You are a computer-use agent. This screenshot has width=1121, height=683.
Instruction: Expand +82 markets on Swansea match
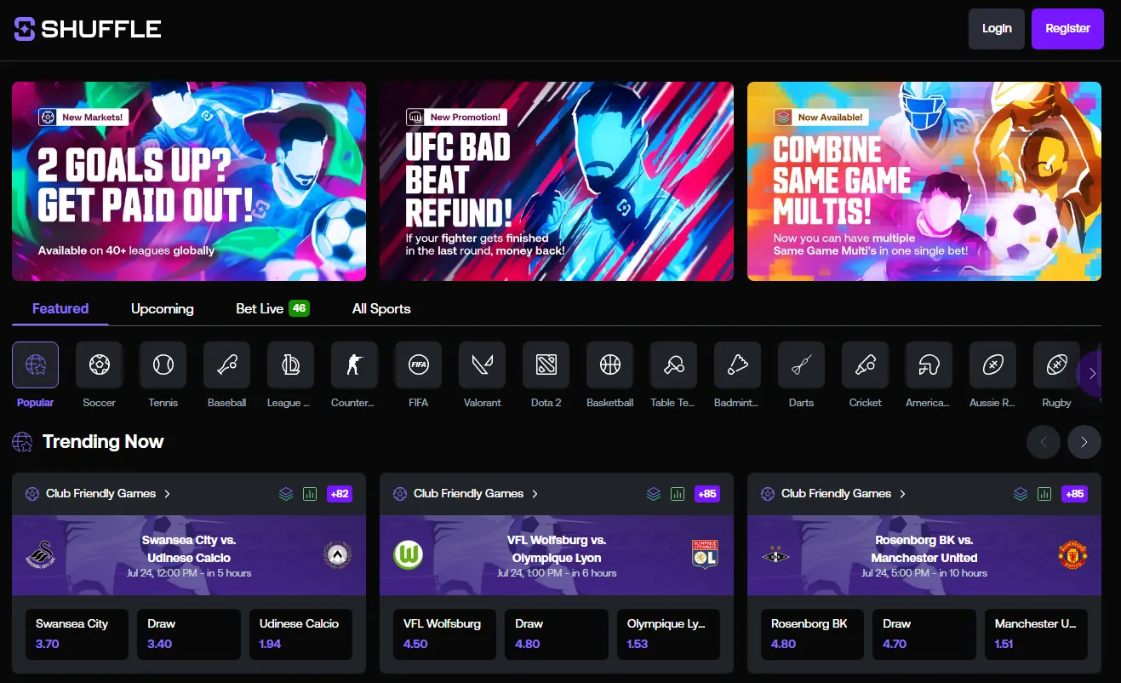(340, 494)
